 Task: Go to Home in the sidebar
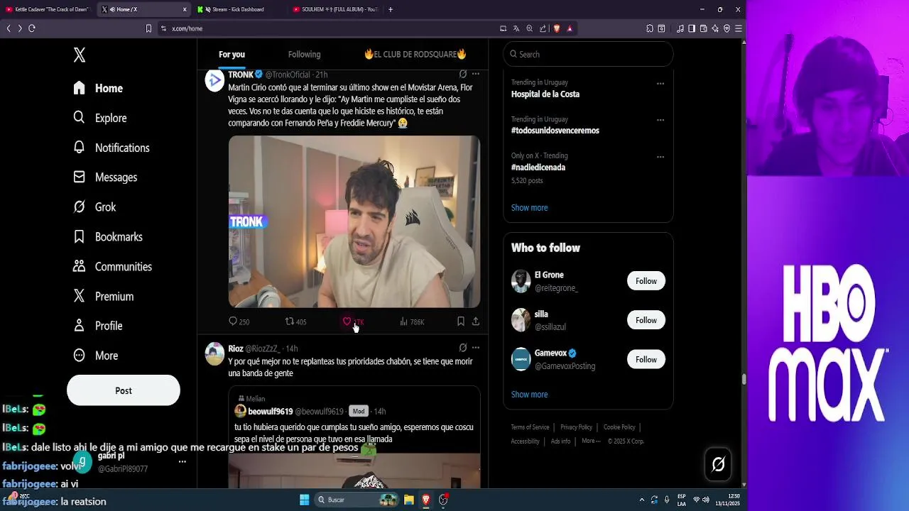[x=99, y=88]
